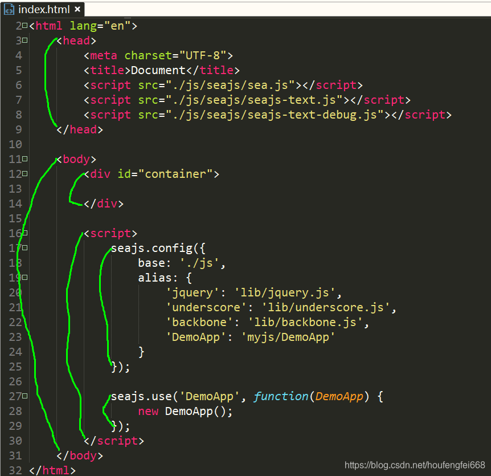Image resolution: width=491 pixels, height=476 pixels.
Task: Click the closing </head> tag
Action: [x=80, y=129]
